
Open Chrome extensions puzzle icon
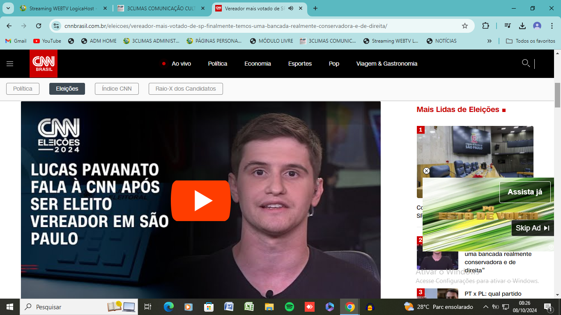(x=485, y=26)
